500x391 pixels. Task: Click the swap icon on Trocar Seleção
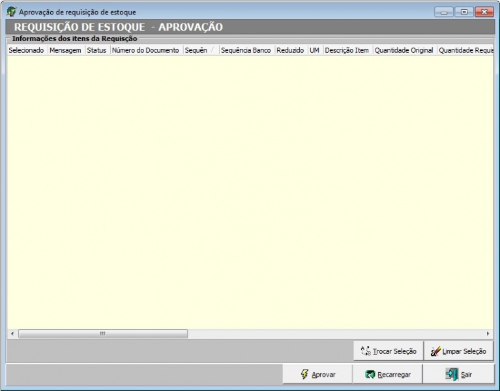366,351
